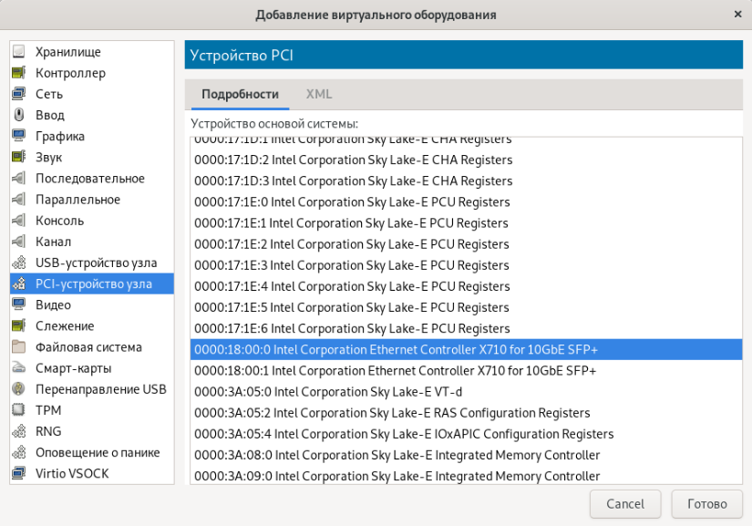Click the Готово button
The image size is (752, 526).
coord(706,503)
